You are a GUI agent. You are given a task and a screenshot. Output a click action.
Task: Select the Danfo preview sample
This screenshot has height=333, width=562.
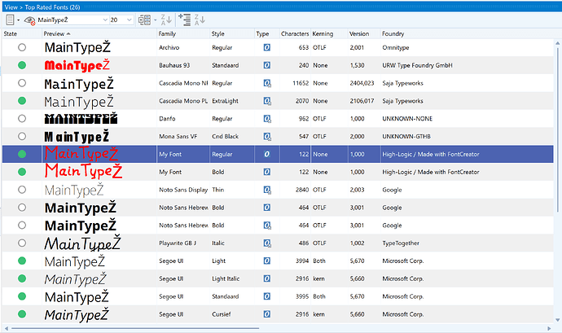point(81,119)
